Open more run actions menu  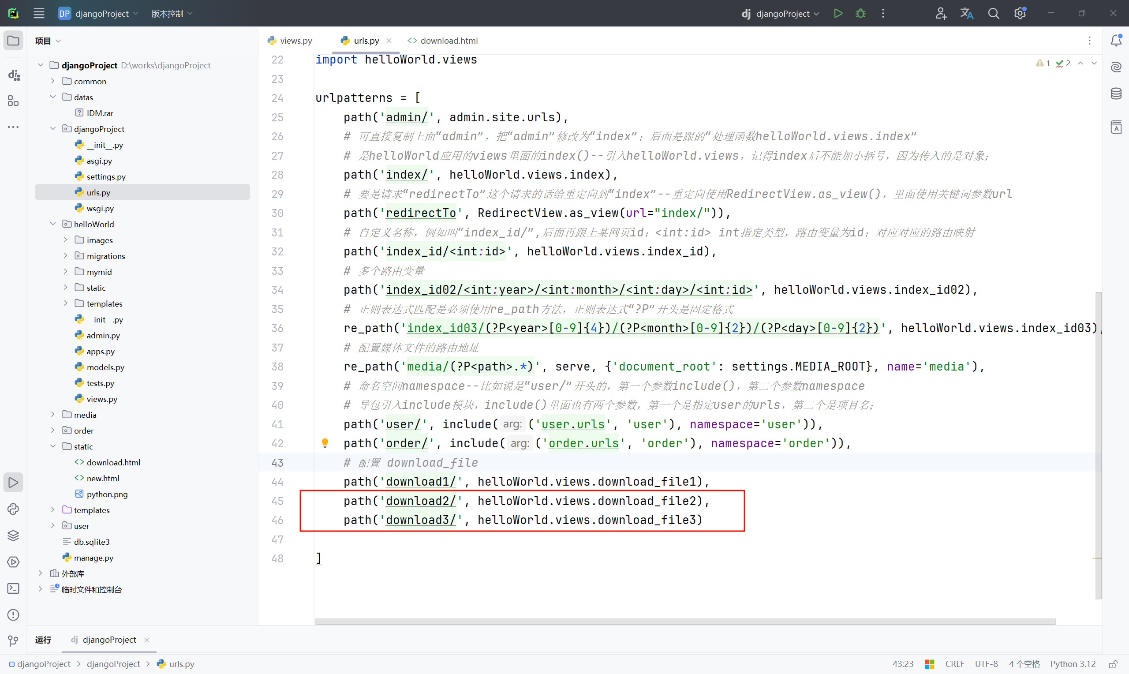[x=883, y=13]
